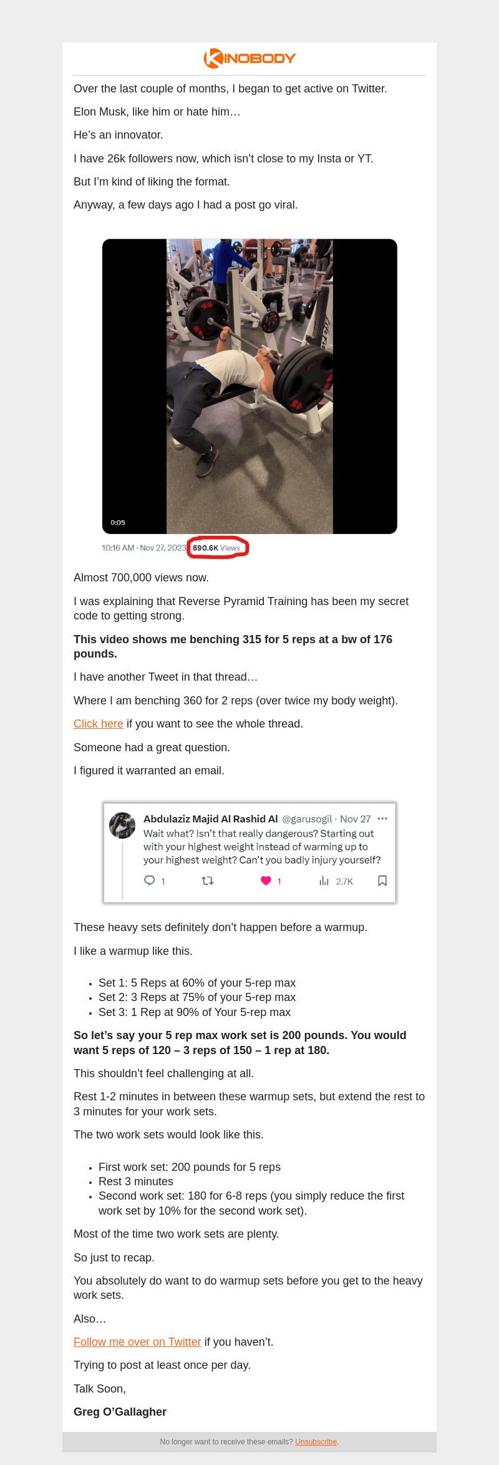
Task: Open the bench press video screenshot
Action: [249, 386]
